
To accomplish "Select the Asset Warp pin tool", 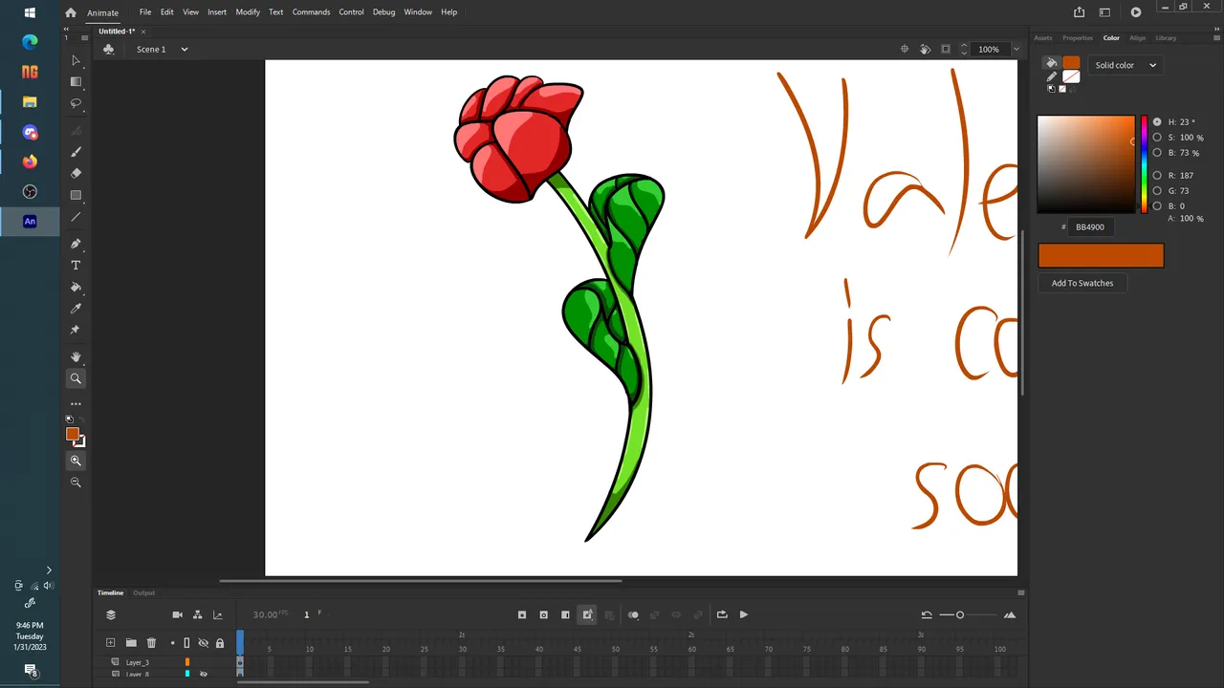I will [76, 330].
